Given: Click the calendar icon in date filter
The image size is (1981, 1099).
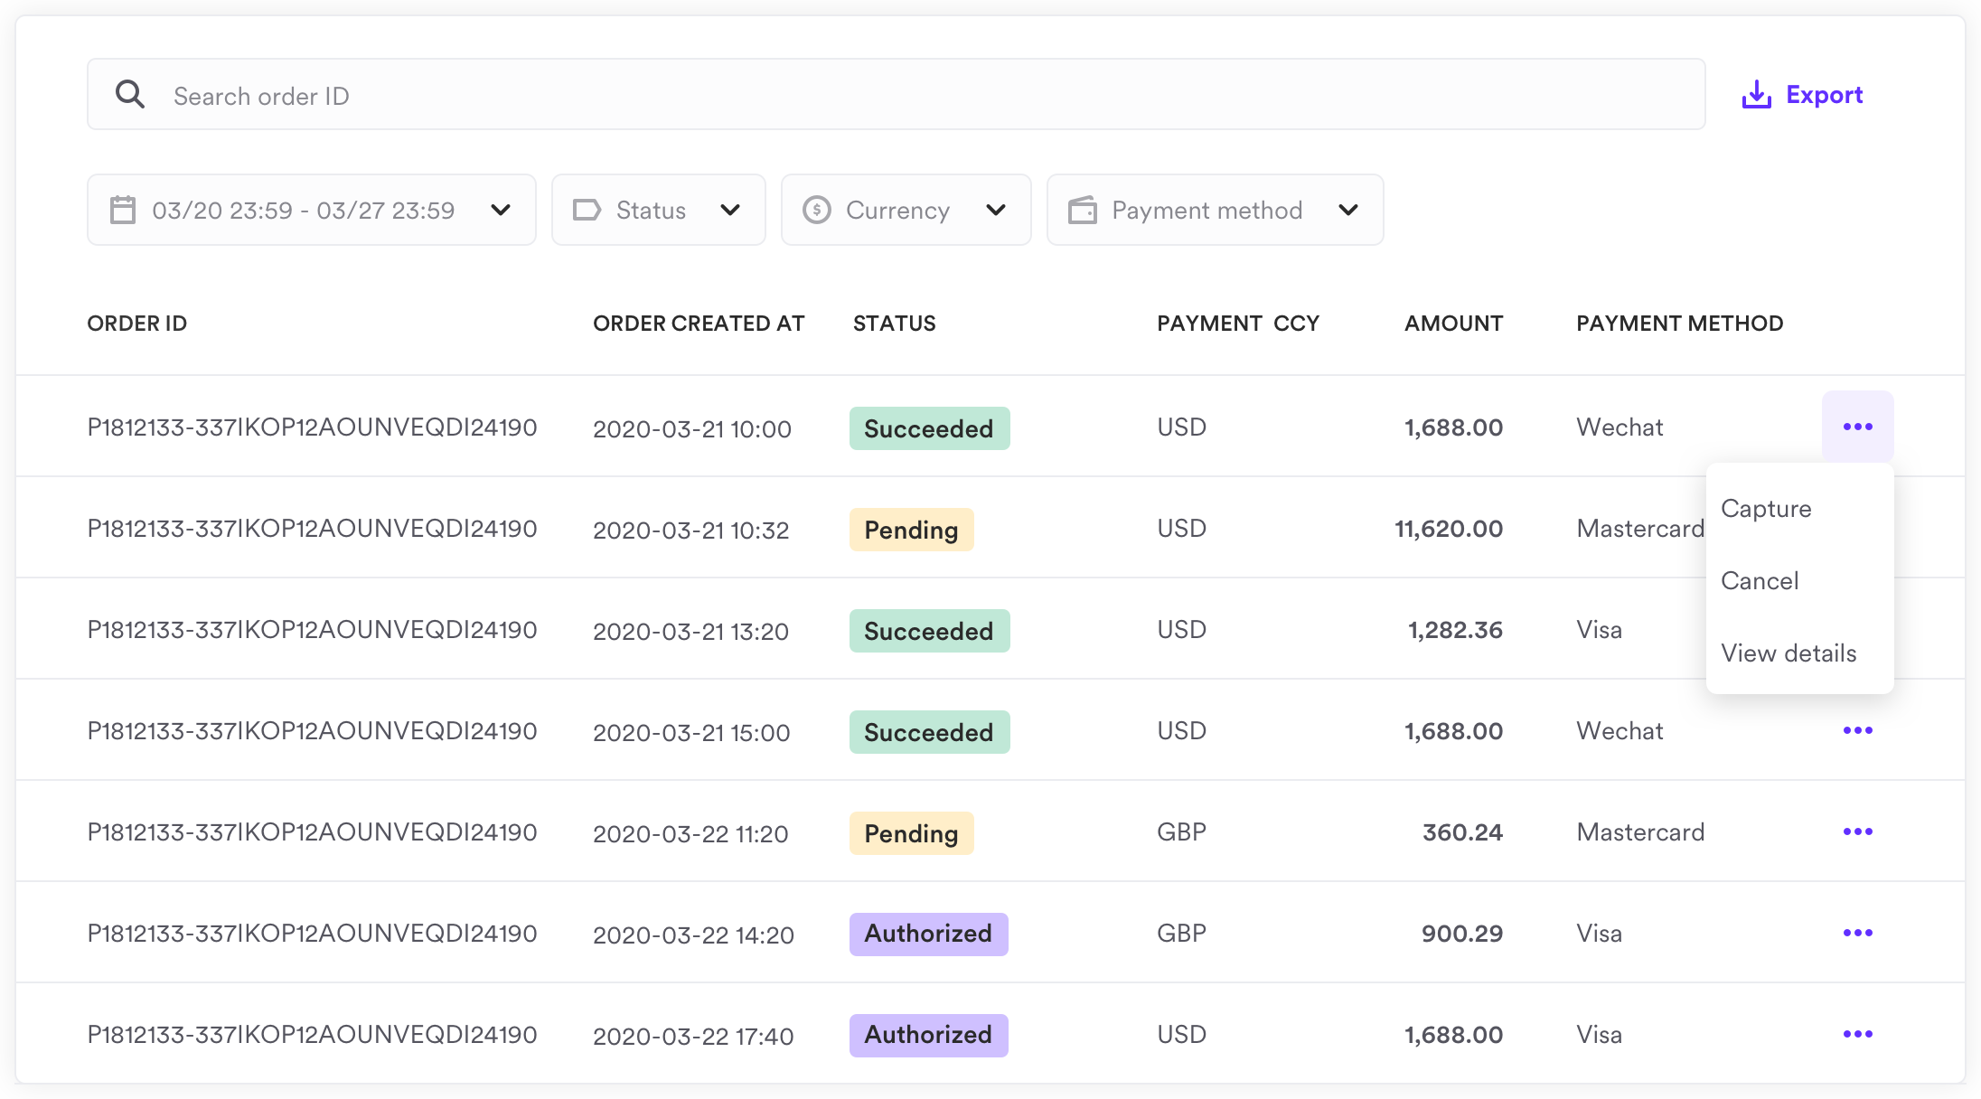Looking at the screenshot, I should click(123, 210).
